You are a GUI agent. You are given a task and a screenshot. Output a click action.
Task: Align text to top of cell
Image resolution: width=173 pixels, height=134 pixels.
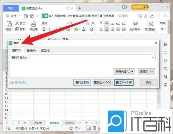(x=101, y=23)
